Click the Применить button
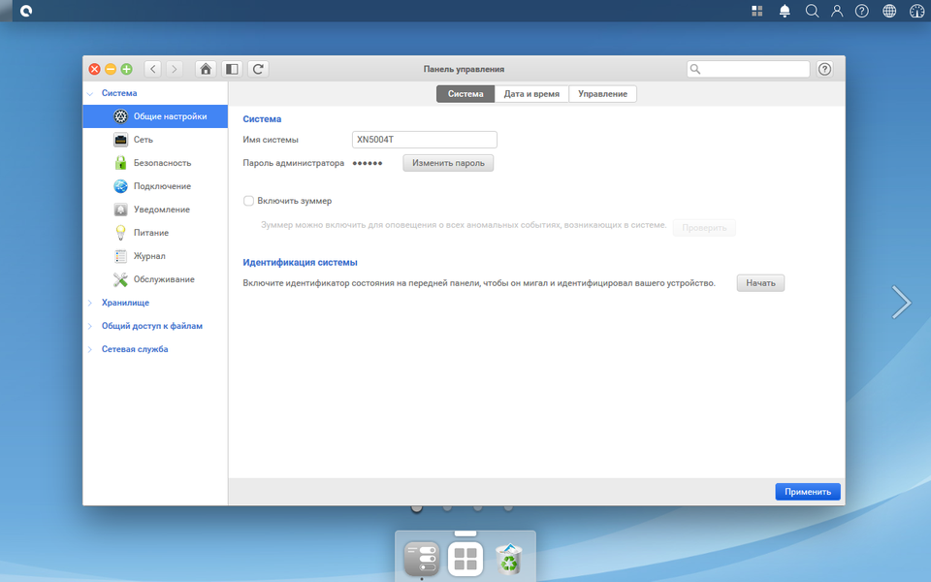The width and height of the screenshot is (931, 582). pos(808,492)
